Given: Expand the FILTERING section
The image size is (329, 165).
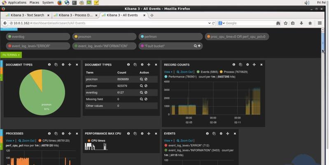Looking at the screenshot, I should [x=11, y=55].
